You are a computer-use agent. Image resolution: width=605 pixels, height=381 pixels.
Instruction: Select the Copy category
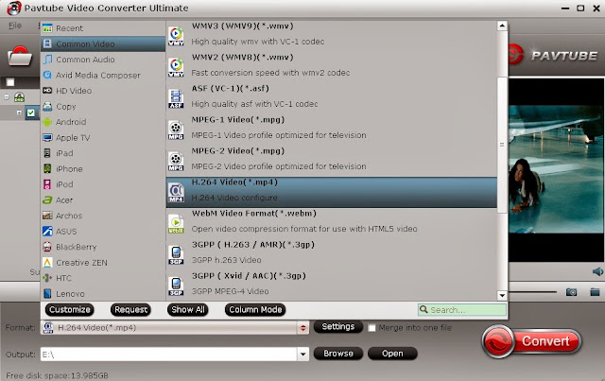pos(103,106)
